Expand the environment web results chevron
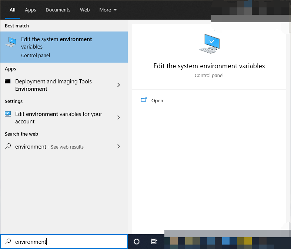 tap(118, 146)
